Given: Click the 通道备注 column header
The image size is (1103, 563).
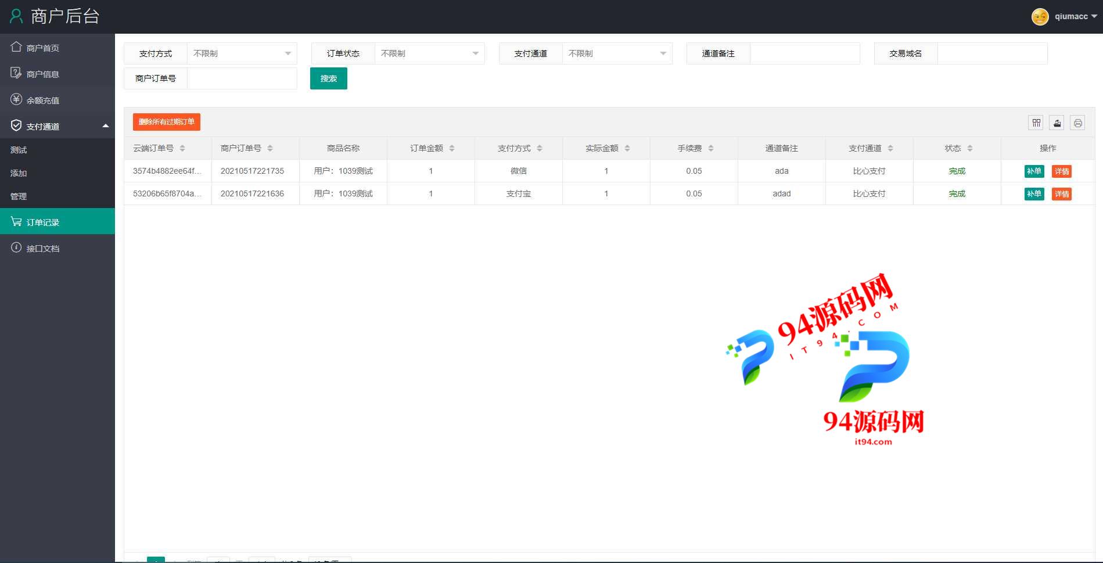Looking at the screenshot, I should coord(782,148).
